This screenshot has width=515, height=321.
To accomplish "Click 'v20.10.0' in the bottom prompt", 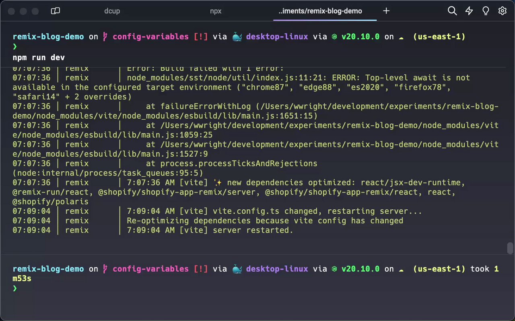I will tap(360, 269).
